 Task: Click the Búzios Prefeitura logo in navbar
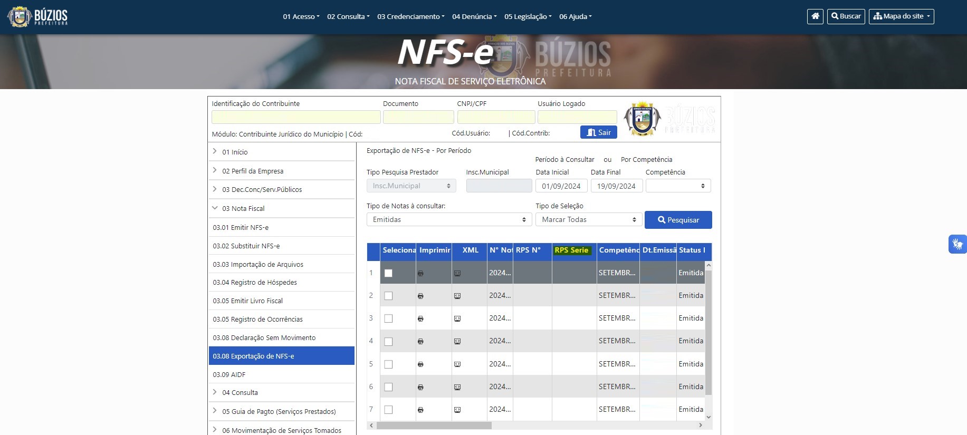pos(38,17)
